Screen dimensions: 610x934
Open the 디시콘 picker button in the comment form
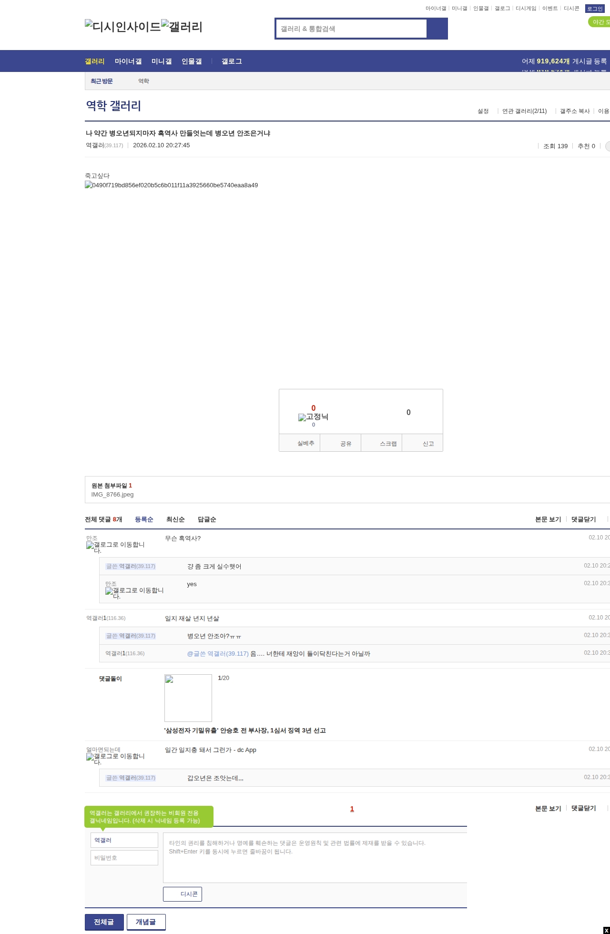(183, 894)
